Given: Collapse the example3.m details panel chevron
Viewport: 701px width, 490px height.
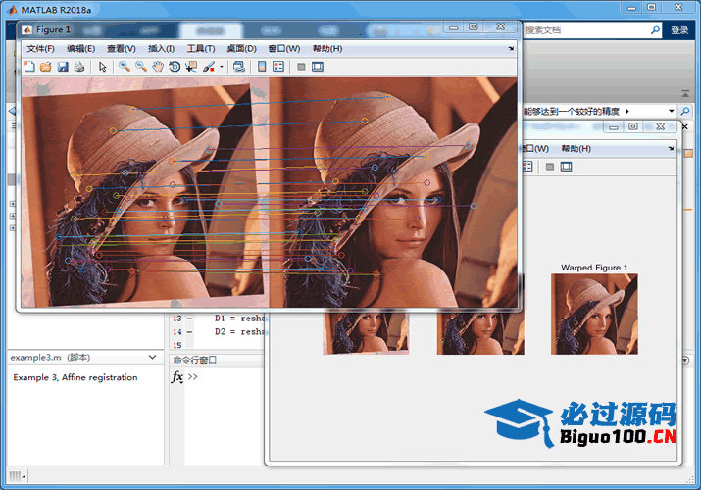Looking at the screenshot, I should 152,357.
